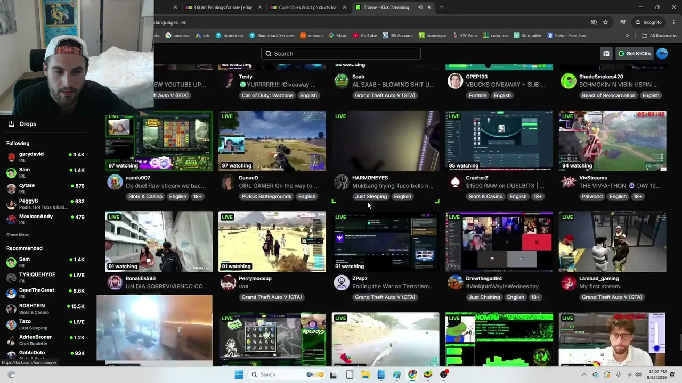Open CracherZ's Slots stream thumbnail

[499, 141]
